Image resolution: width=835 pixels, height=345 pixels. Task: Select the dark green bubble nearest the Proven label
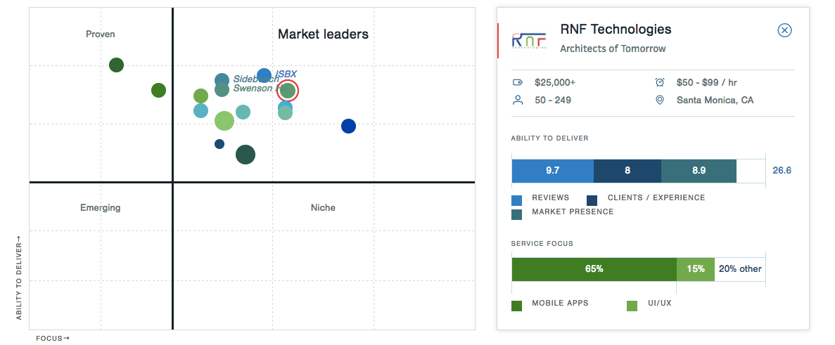tap(117, 65)
